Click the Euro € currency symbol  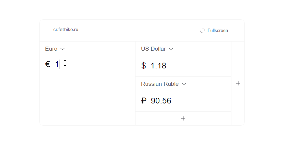pos(48,64)
